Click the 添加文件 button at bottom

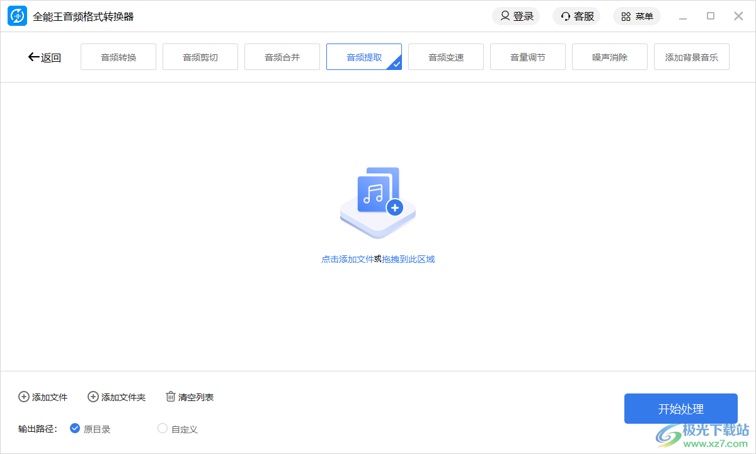pos(43,397)
